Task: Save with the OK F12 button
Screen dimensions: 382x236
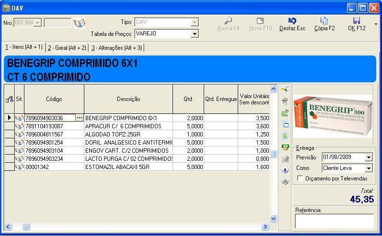Action: point(357,24)
